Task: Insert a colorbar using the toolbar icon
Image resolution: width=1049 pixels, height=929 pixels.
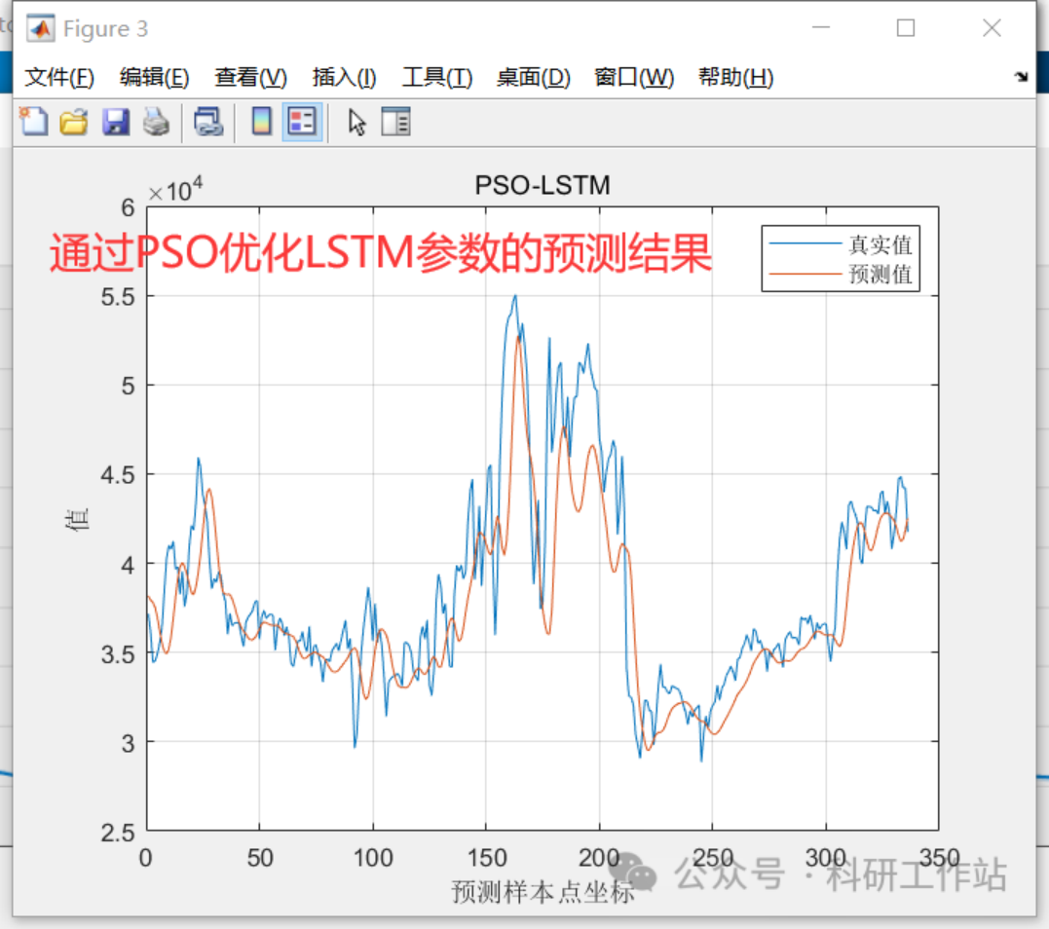Action: (262, 123)
